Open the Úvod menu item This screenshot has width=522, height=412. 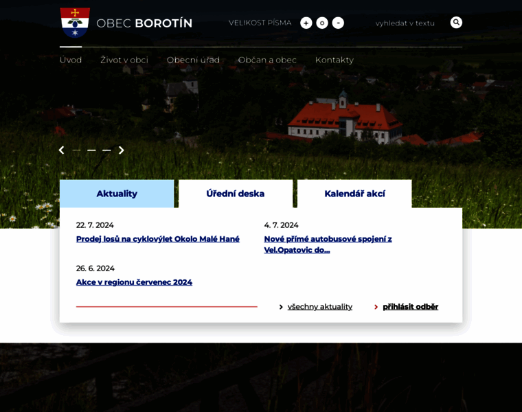click(x=71, y=60)
